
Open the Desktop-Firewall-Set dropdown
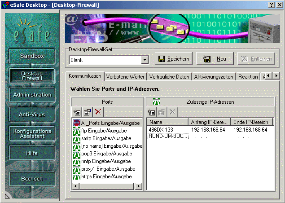(145, 60)
